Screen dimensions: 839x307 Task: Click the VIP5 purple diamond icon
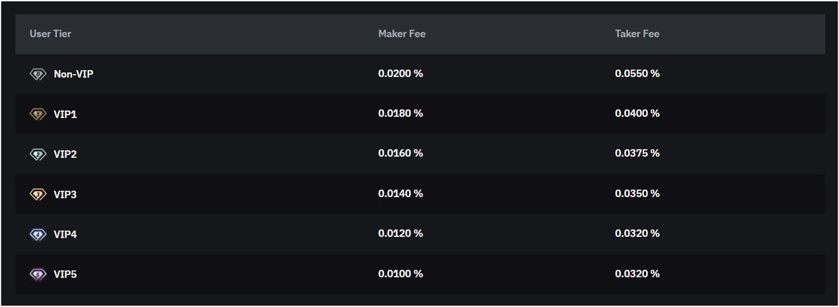point(38,274)
